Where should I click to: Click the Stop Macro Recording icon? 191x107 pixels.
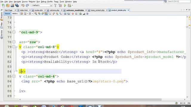click(x=76, y=14)
